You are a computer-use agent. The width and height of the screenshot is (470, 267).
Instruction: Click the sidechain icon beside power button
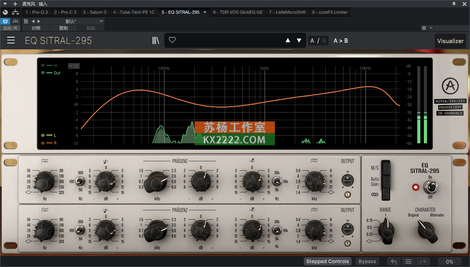click(15, 21)
